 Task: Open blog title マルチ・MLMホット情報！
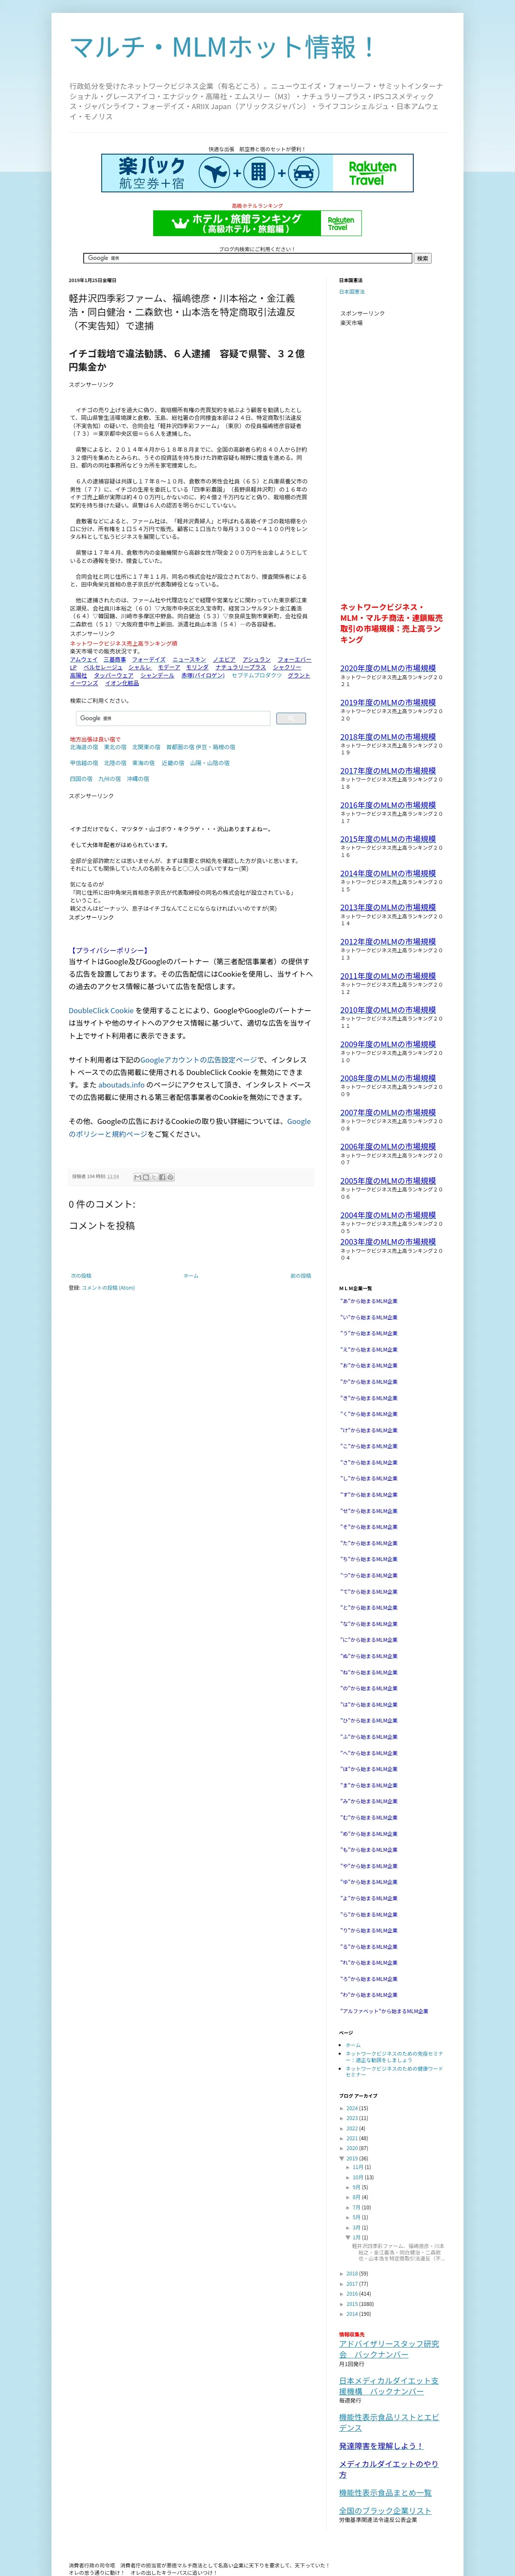[x=224, y=47]
